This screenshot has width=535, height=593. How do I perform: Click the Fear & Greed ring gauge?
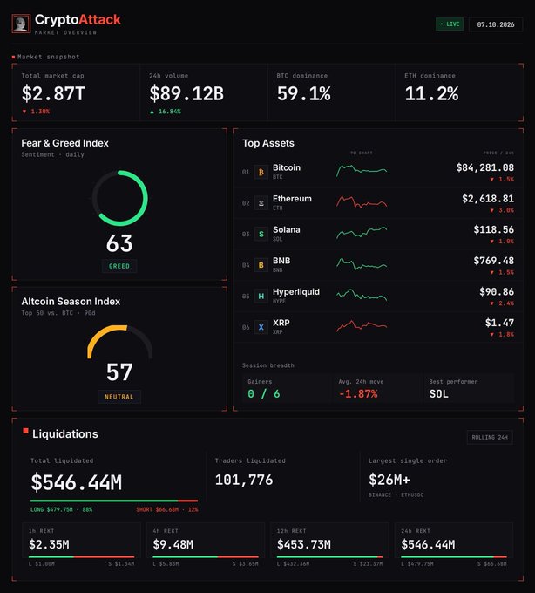(120, 198)
